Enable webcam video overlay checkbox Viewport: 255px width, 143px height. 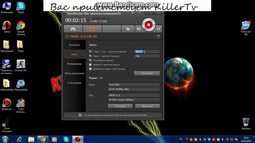click(90, 69)
